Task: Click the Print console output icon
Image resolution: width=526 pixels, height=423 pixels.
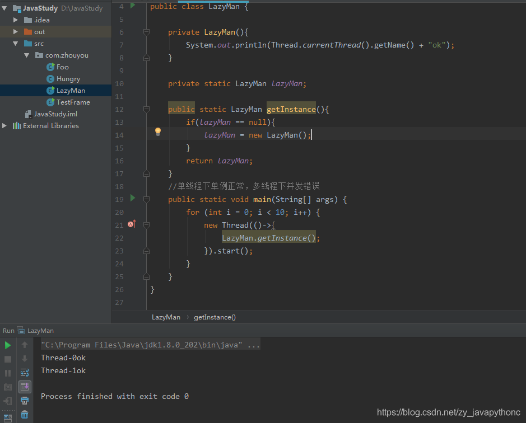Action: pos(25,401)
